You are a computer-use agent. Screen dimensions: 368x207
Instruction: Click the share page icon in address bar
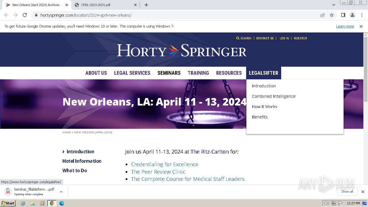pyautogui.click(x=323, y=15)
